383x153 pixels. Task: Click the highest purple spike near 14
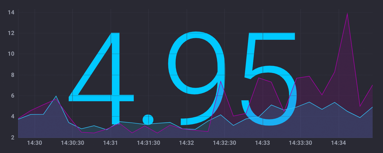pos(347,13)
